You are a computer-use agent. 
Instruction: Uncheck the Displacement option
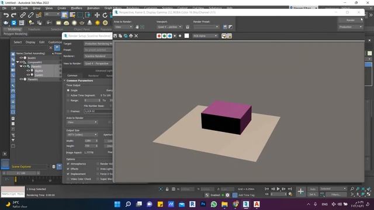point(68,174)
